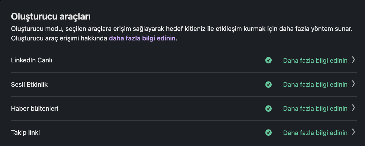Expand the LinkedIn Canlı row chevron
Image resolution: width=365 pixels, height=146 pixels.
[x=353, y=60]
